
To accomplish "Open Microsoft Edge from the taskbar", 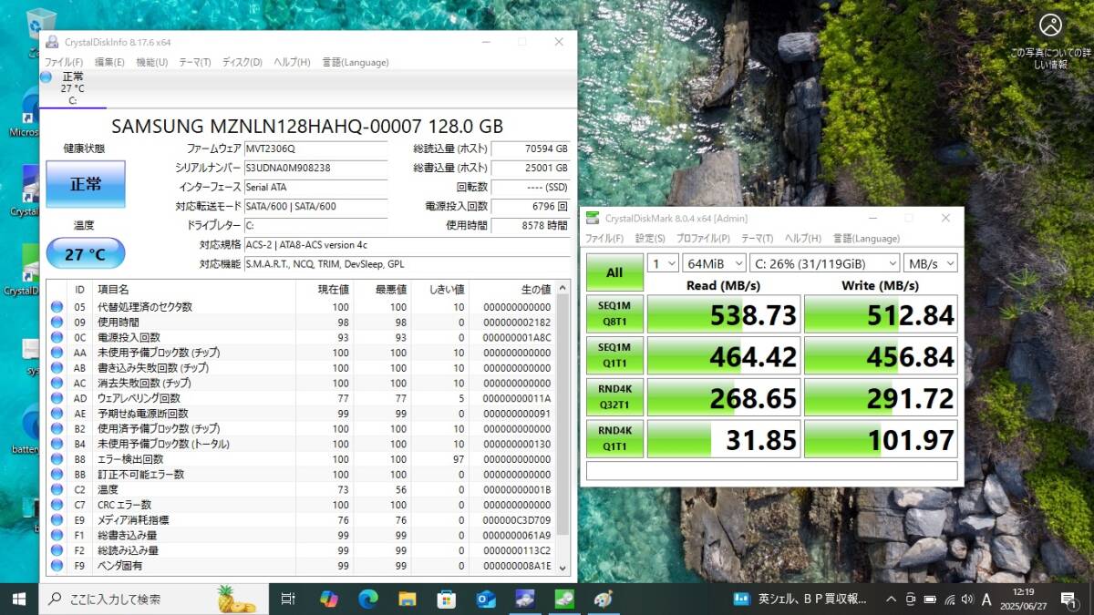I will (368, 599).
